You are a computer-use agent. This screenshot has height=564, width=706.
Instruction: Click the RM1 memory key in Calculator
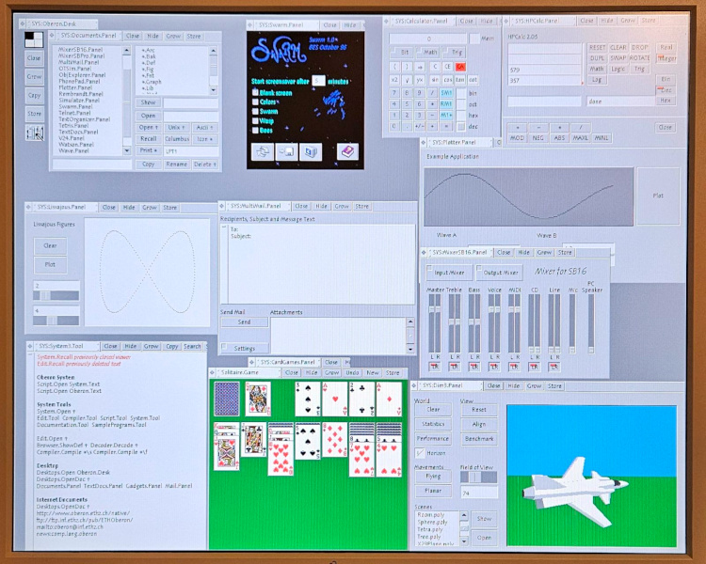[446, 104]
